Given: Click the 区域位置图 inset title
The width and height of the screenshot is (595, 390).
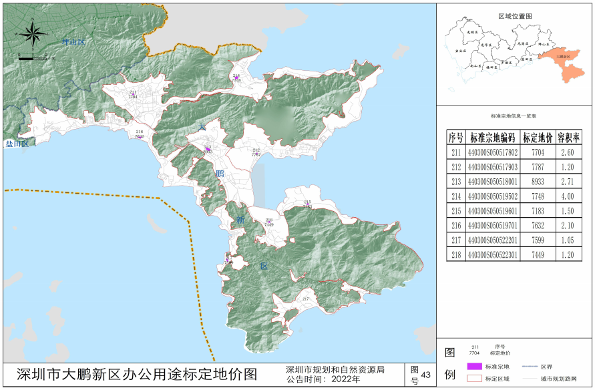Looking at the screenshot, I should (515, 15).
